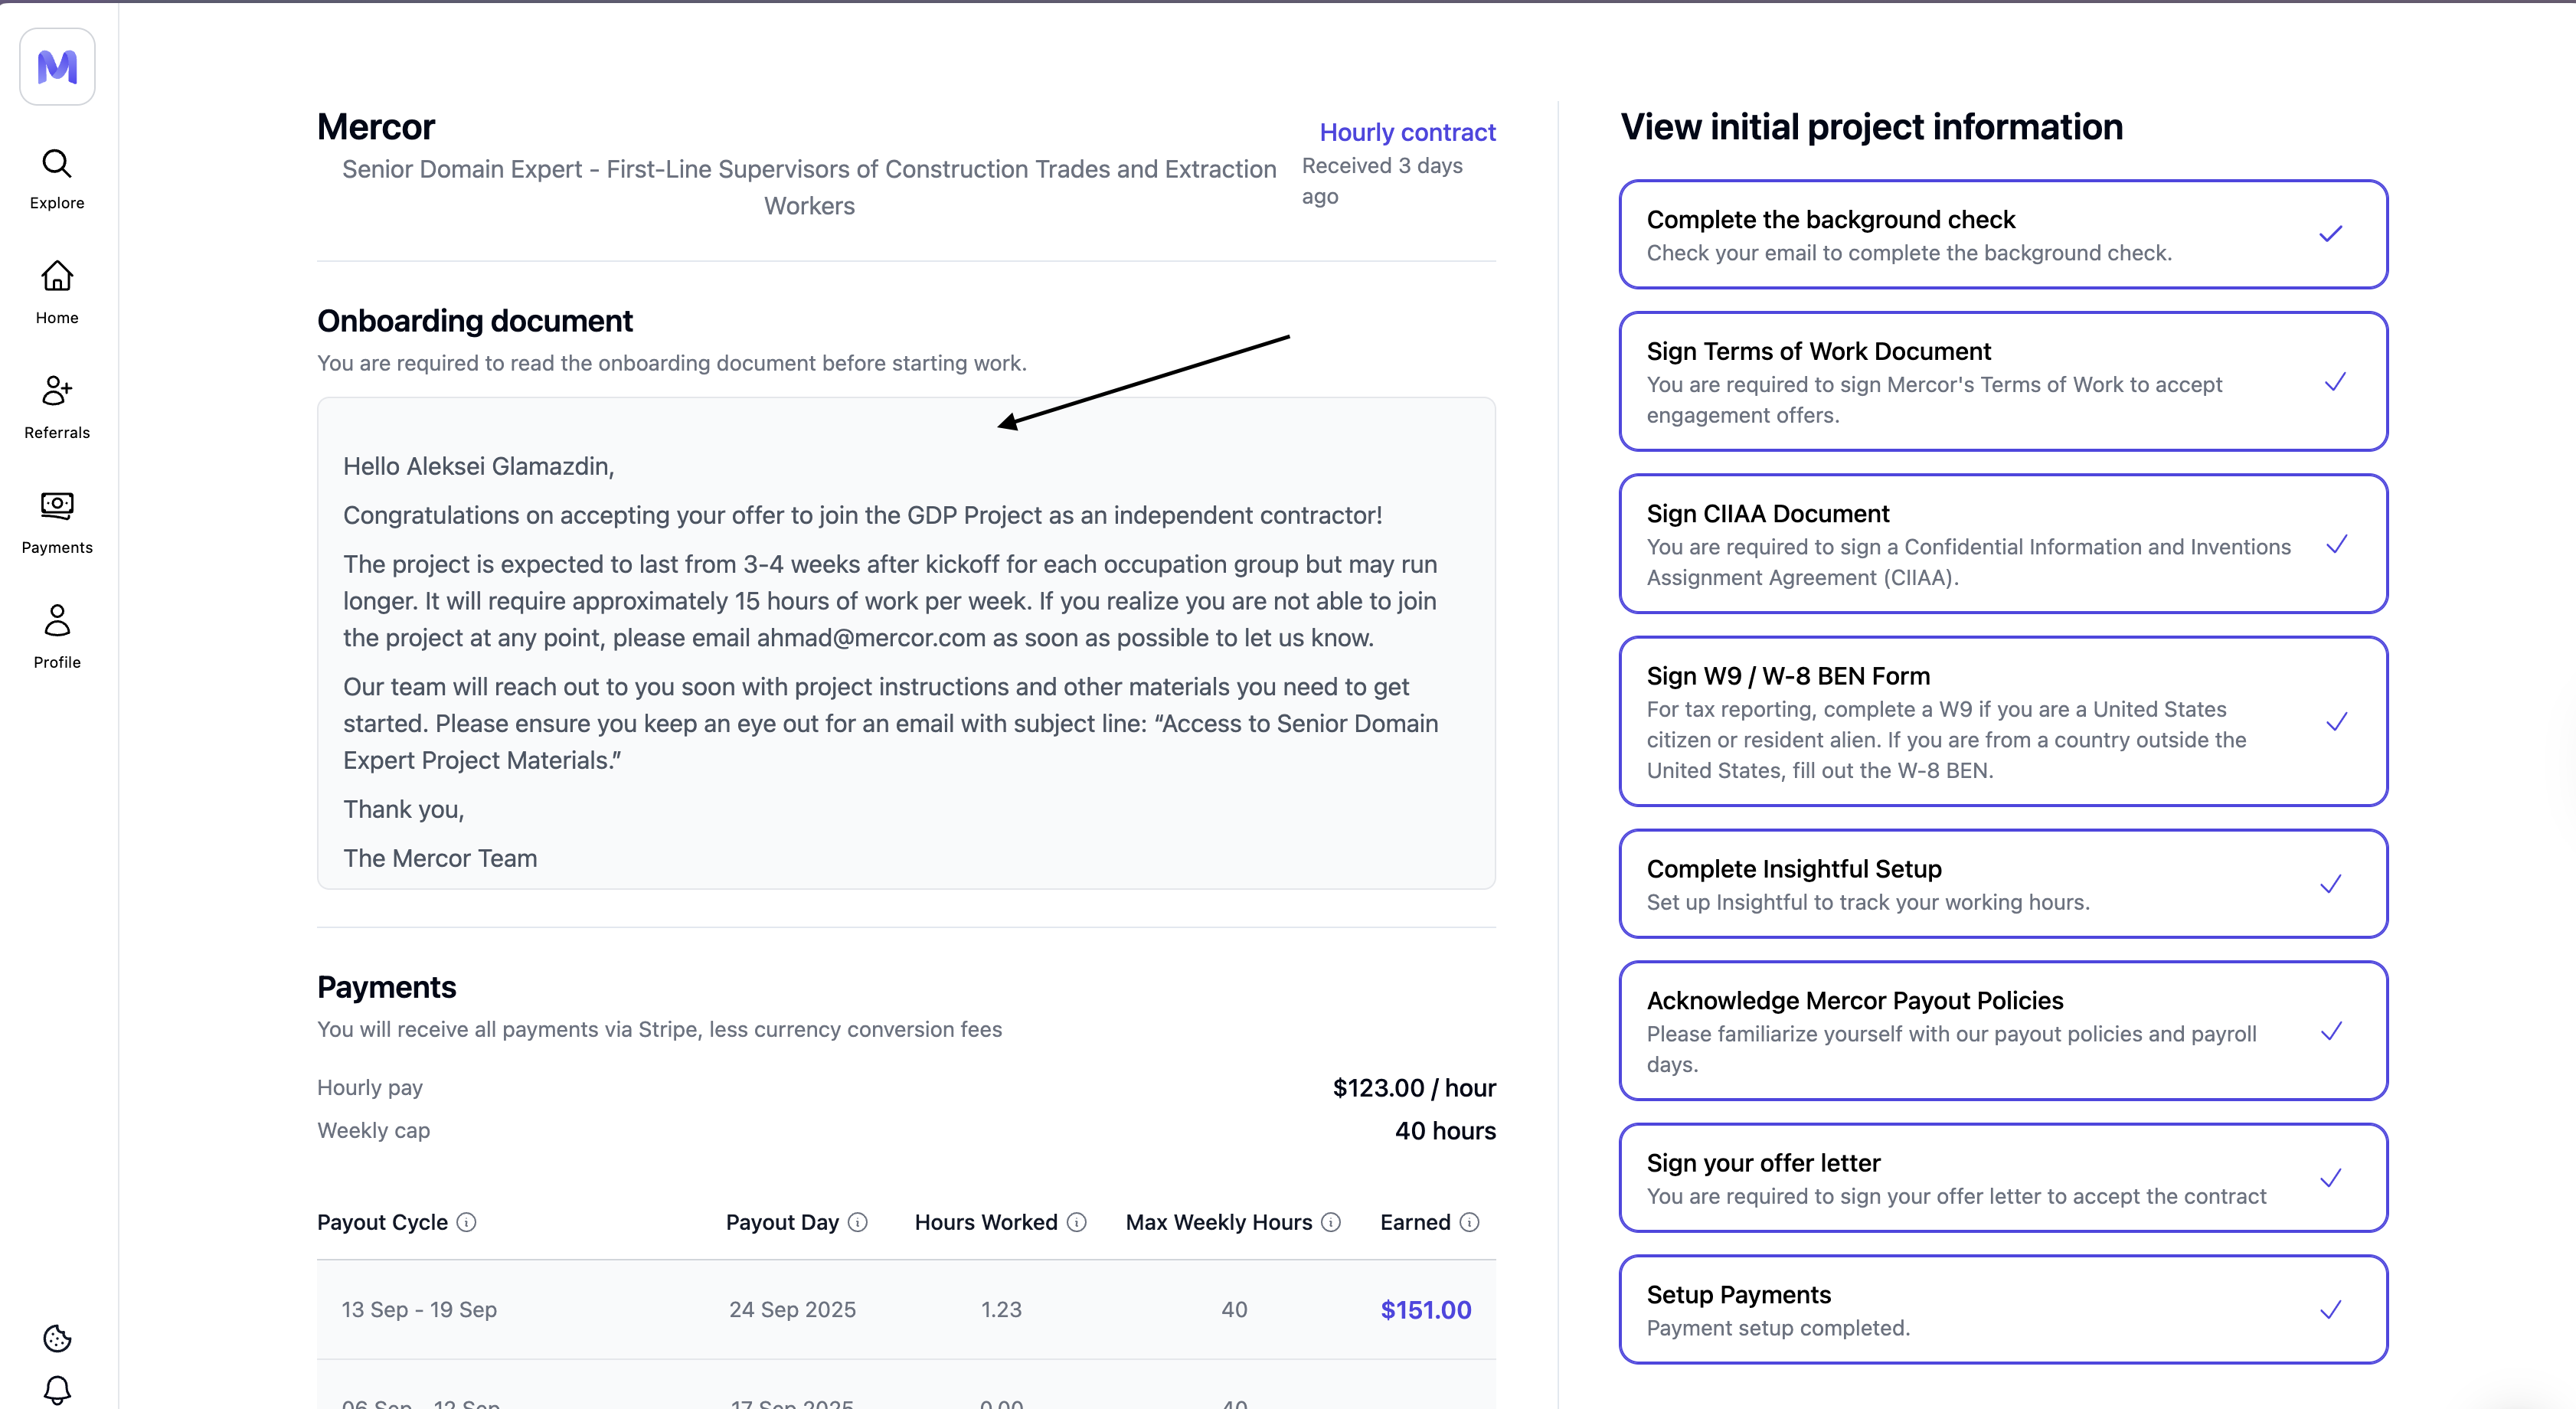Viewport: 2576px width, 1409px height.
Task: Open the Profile sidebar icon
Action: point(57,621)
